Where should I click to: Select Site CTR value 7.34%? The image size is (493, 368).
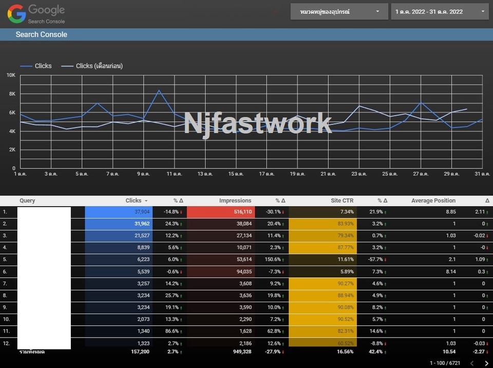click(347, 212)
